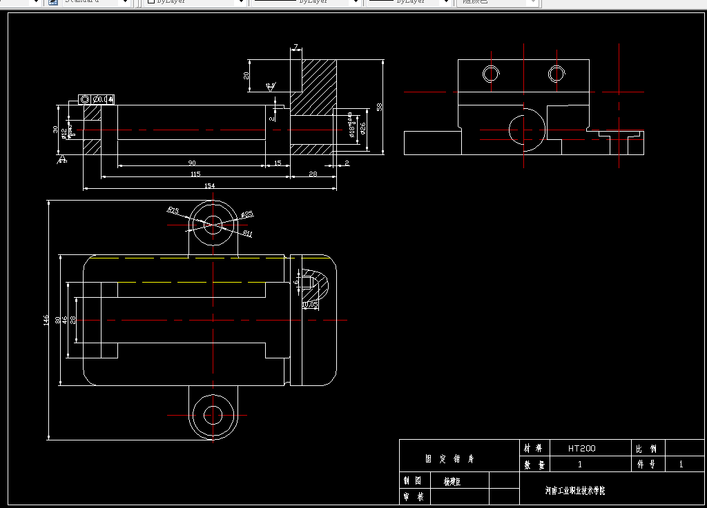Screen dimensions: 707x508
Task: Select 河南工业职业技术学院 school name text
Action: [575, 491]
